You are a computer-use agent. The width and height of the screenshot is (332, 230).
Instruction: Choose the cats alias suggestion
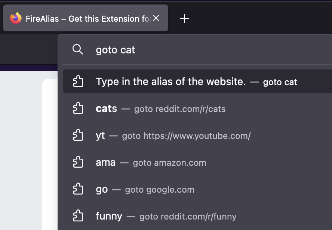point(197,108)
